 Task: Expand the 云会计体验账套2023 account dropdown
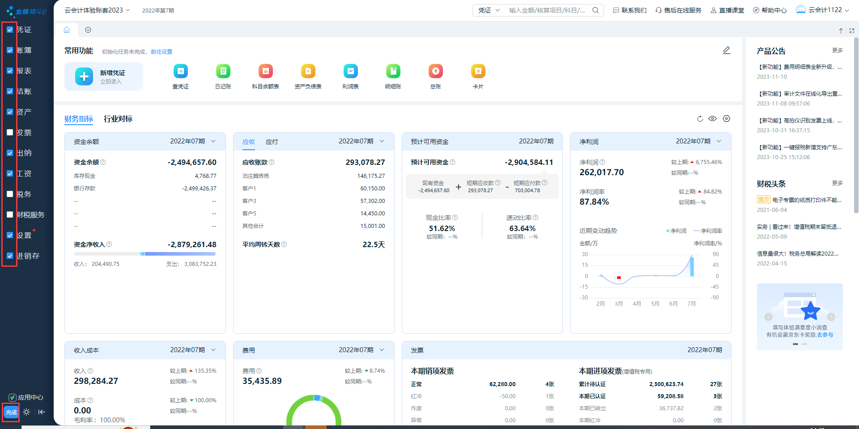[97, 10]
